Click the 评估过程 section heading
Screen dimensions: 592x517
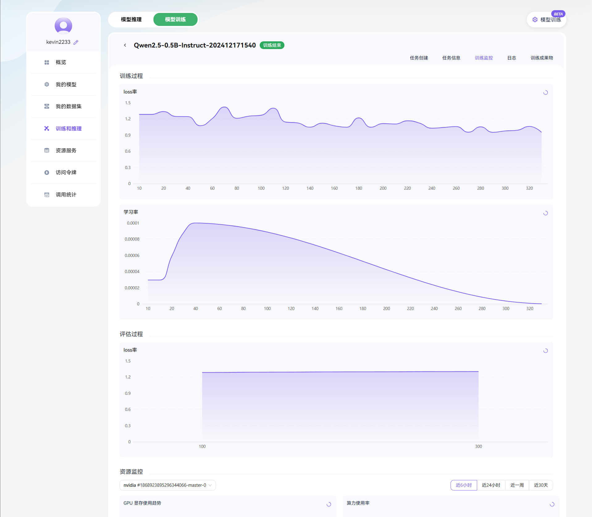131,334
